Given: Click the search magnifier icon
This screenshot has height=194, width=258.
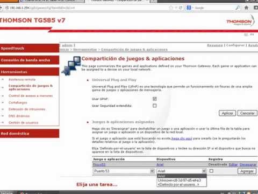Looking at the screenshot, I should [x=238, y=8].
